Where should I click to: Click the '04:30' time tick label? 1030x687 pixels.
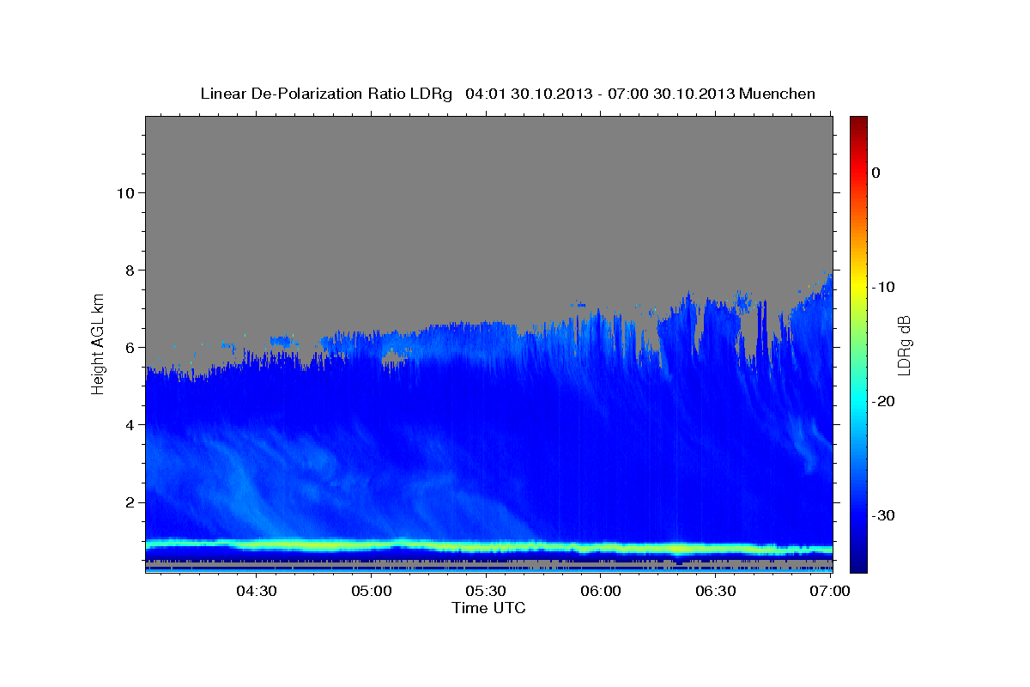(256, 591)
